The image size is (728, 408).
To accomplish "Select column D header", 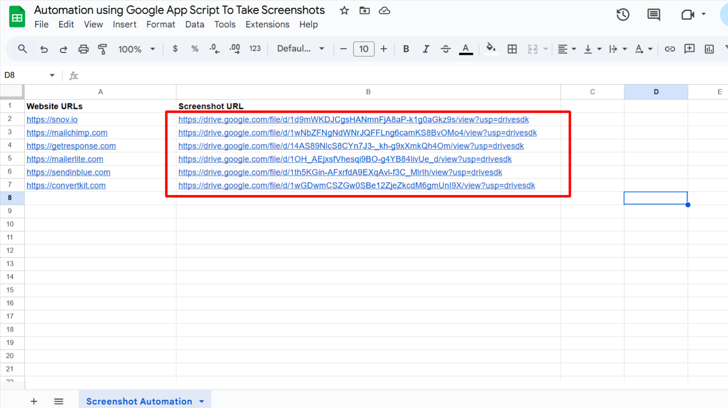I will 656,92.
